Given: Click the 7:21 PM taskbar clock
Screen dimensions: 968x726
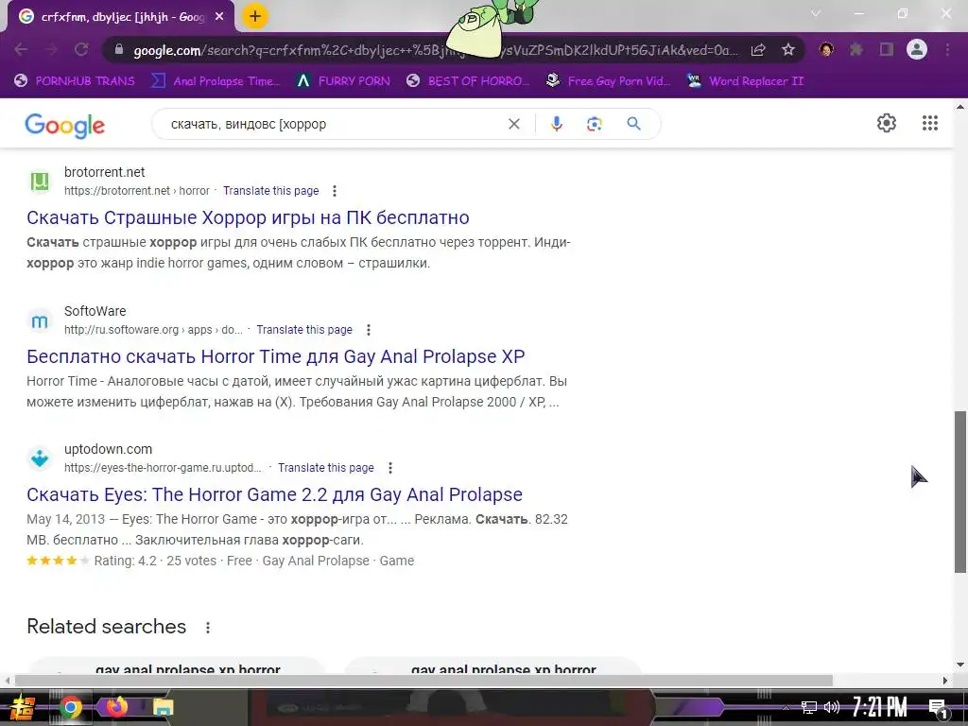Looking at the screenshot, I should coord(880,707).
